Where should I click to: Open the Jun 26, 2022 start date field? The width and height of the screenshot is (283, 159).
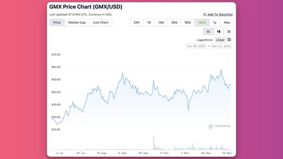click(196, 46)
